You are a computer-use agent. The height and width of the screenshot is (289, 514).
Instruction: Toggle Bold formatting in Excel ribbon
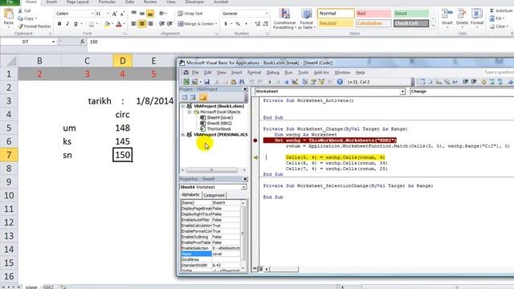coord(59,24)
